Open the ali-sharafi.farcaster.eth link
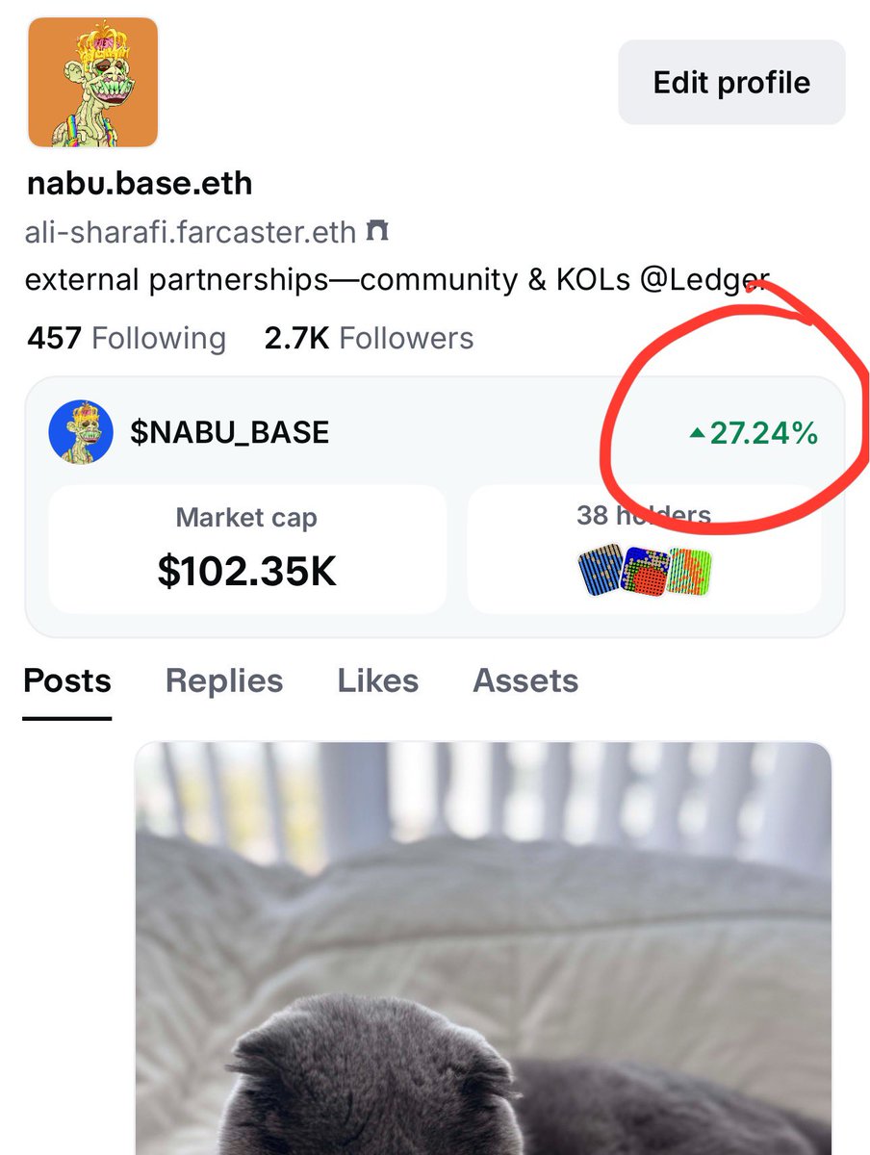Image resolution: width=870 pixels, height=1155 pixels. [x=191, y=232]
